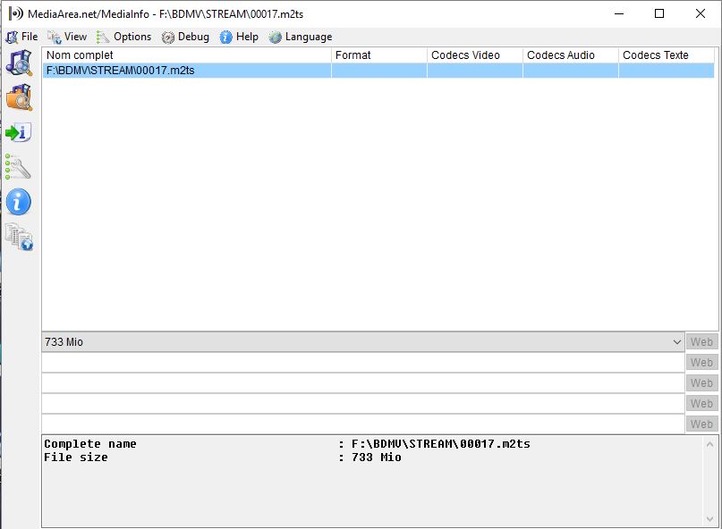This screenshot has height=529, width=722.
Task: Close the MediaInfo window
Action: point(701,13)
